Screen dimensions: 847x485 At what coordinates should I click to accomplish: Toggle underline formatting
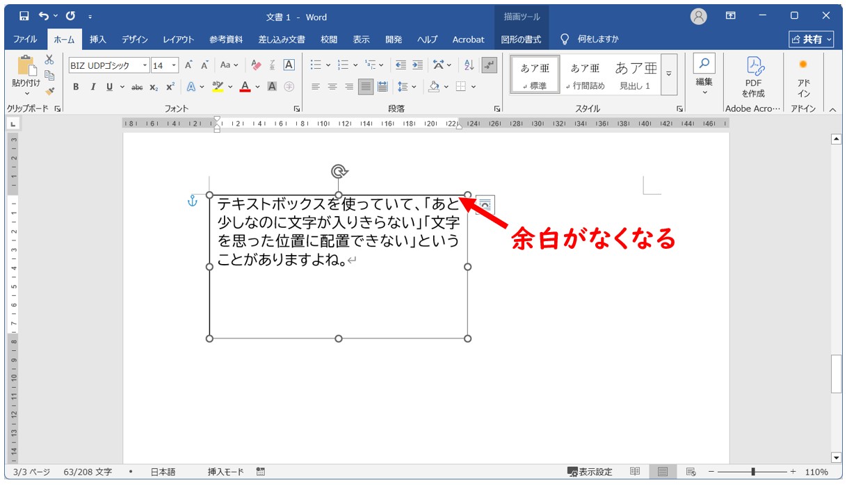109,87
